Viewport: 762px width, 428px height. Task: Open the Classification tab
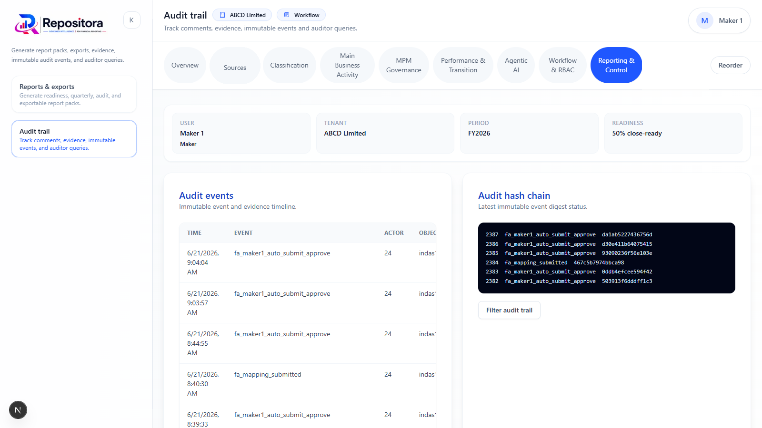tap(289, 65)
